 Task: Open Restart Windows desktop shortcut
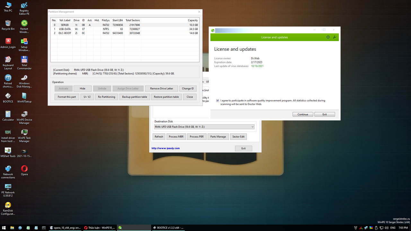coord(24,27)
